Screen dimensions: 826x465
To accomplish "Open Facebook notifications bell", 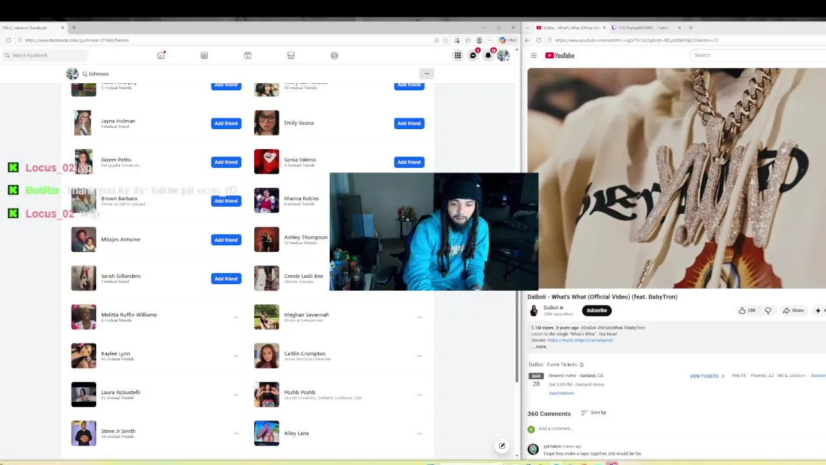I will click(488, 56).
